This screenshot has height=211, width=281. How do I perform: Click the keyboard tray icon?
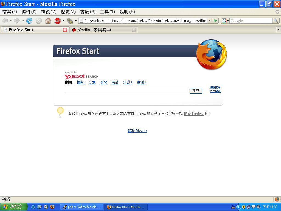pyautogui.click(x=233, y=207)
